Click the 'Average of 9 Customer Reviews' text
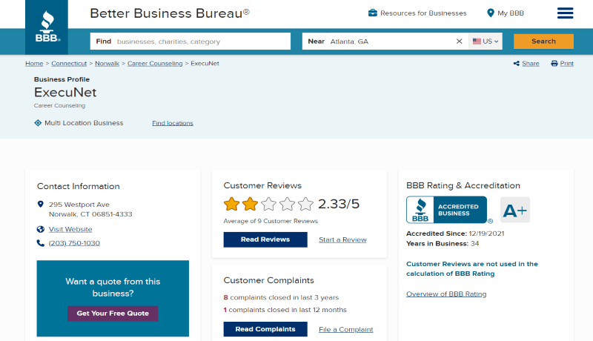This screenshot has width=593, height=341. pos(271,221)
